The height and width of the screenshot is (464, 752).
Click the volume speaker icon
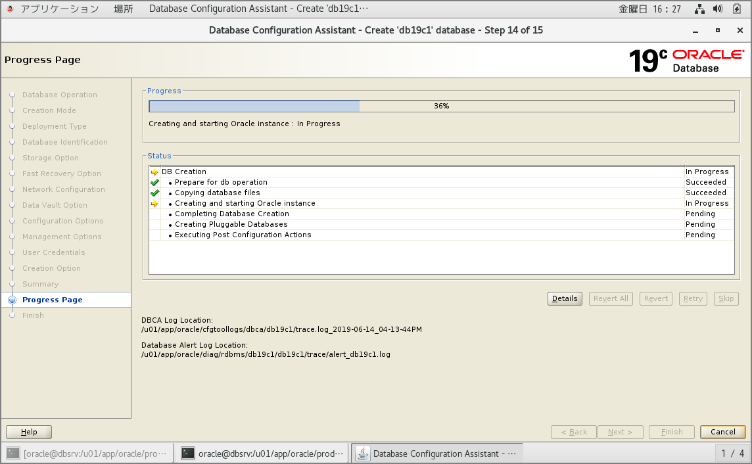pos(718,9)
